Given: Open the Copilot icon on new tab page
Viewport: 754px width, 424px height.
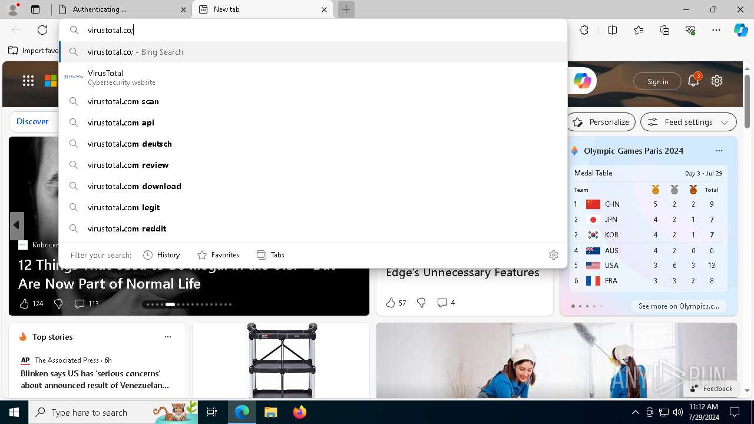Looking at the screenshot, I should pyautogui.click(x=583, y=81).
